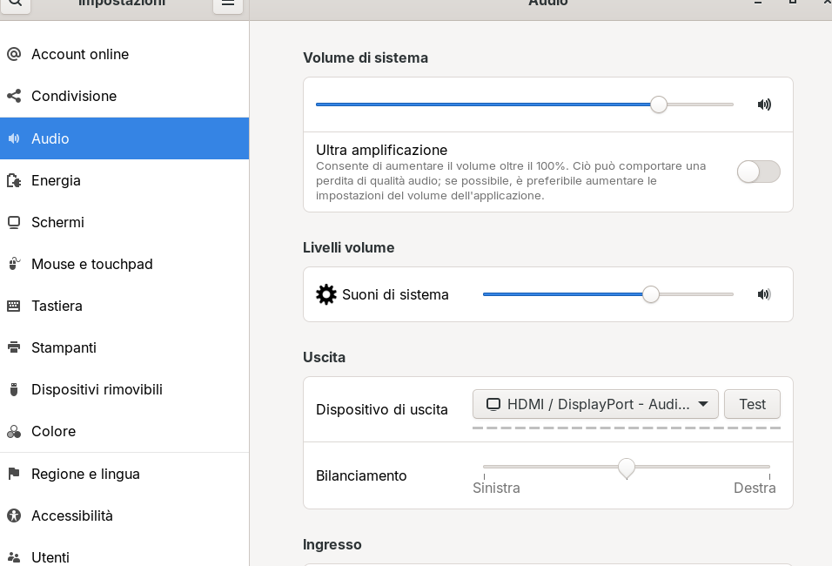
Task: Open Energia settings panel
Action: point(124,180)
